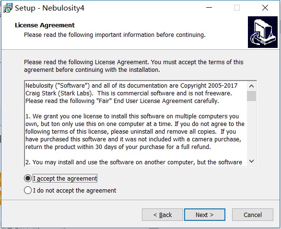This screenshot has height=229, width=281.
Task: Click the 'License Agreement' heading
Action: tap(45, 25)
